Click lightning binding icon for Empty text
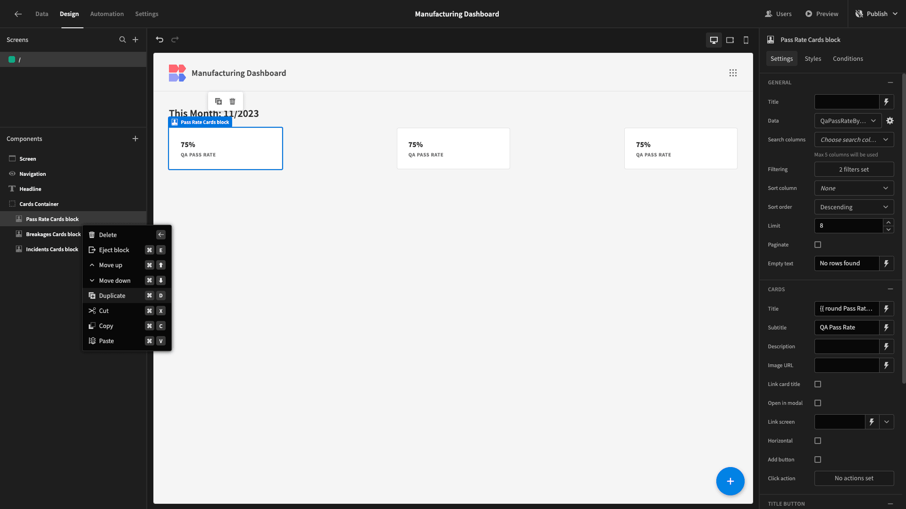Image resolution: width=906 pixels, height=509 pixels. point(887,263)
